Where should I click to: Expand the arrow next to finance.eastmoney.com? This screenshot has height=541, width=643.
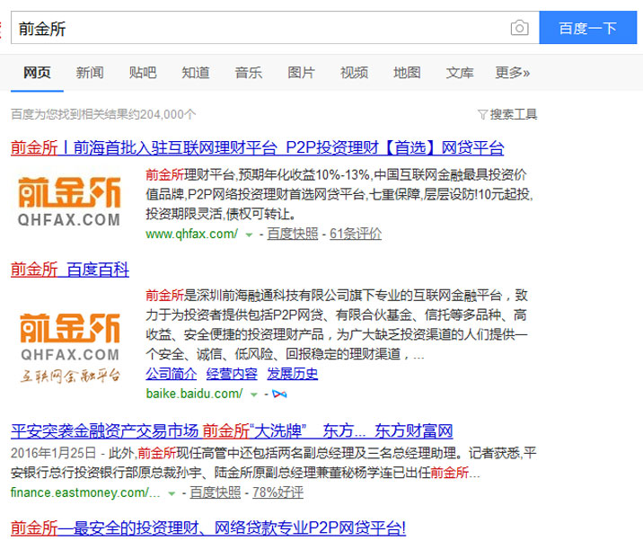[172, 493]
